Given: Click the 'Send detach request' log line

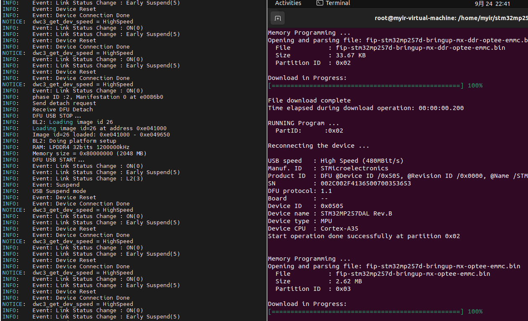Looking at the screenshot, I should pyautogui.click(x=64, y=103).
